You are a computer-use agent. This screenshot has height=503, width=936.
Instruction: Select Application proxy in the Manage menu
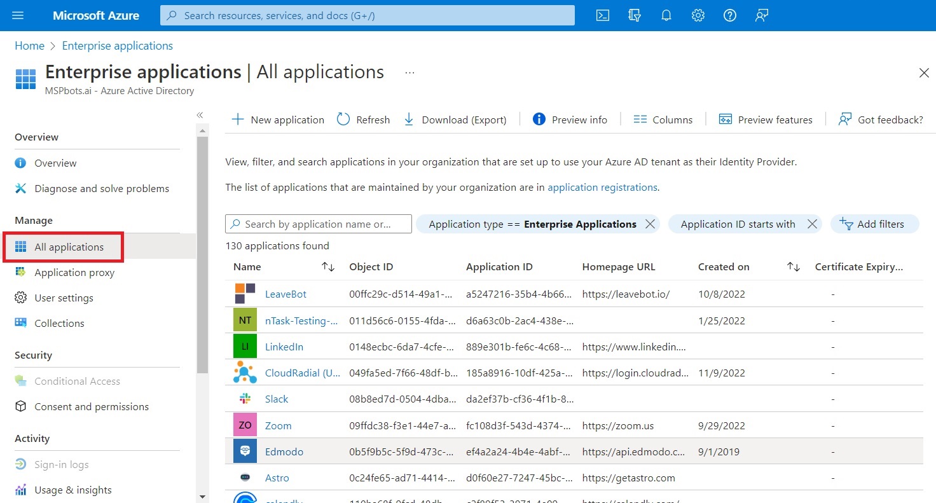click(74, 272)
